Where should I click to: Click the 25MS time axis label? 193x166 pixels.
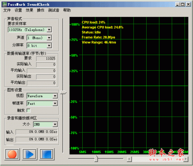(x=135, y=152)
